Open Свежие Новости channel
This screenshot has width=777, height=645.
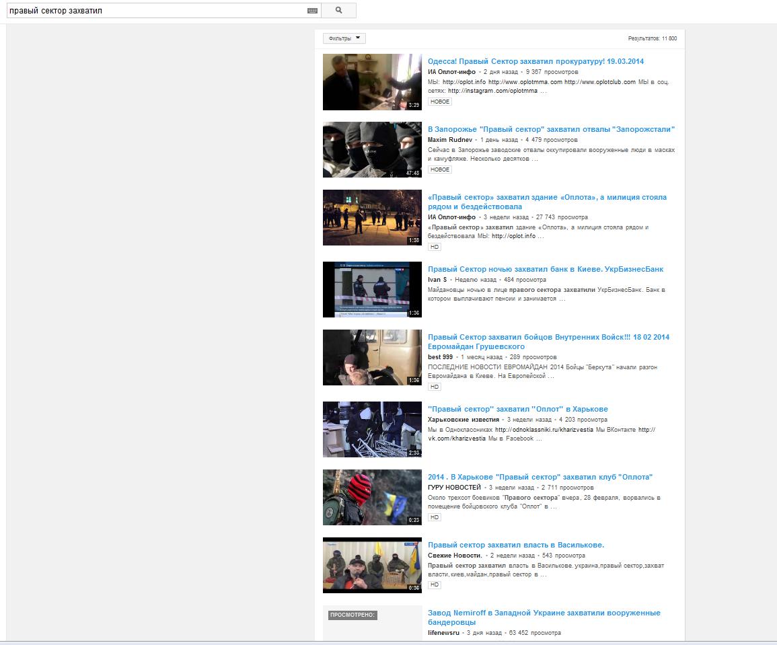pyautogui.click(x=455, y=555)
